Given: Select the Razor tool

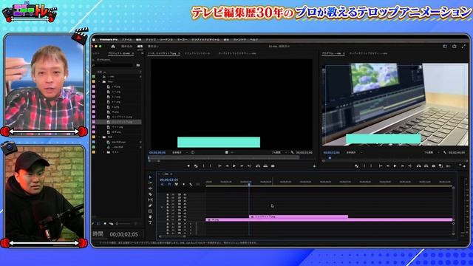Looking at the screenshot, I should (x=150, y=194).
